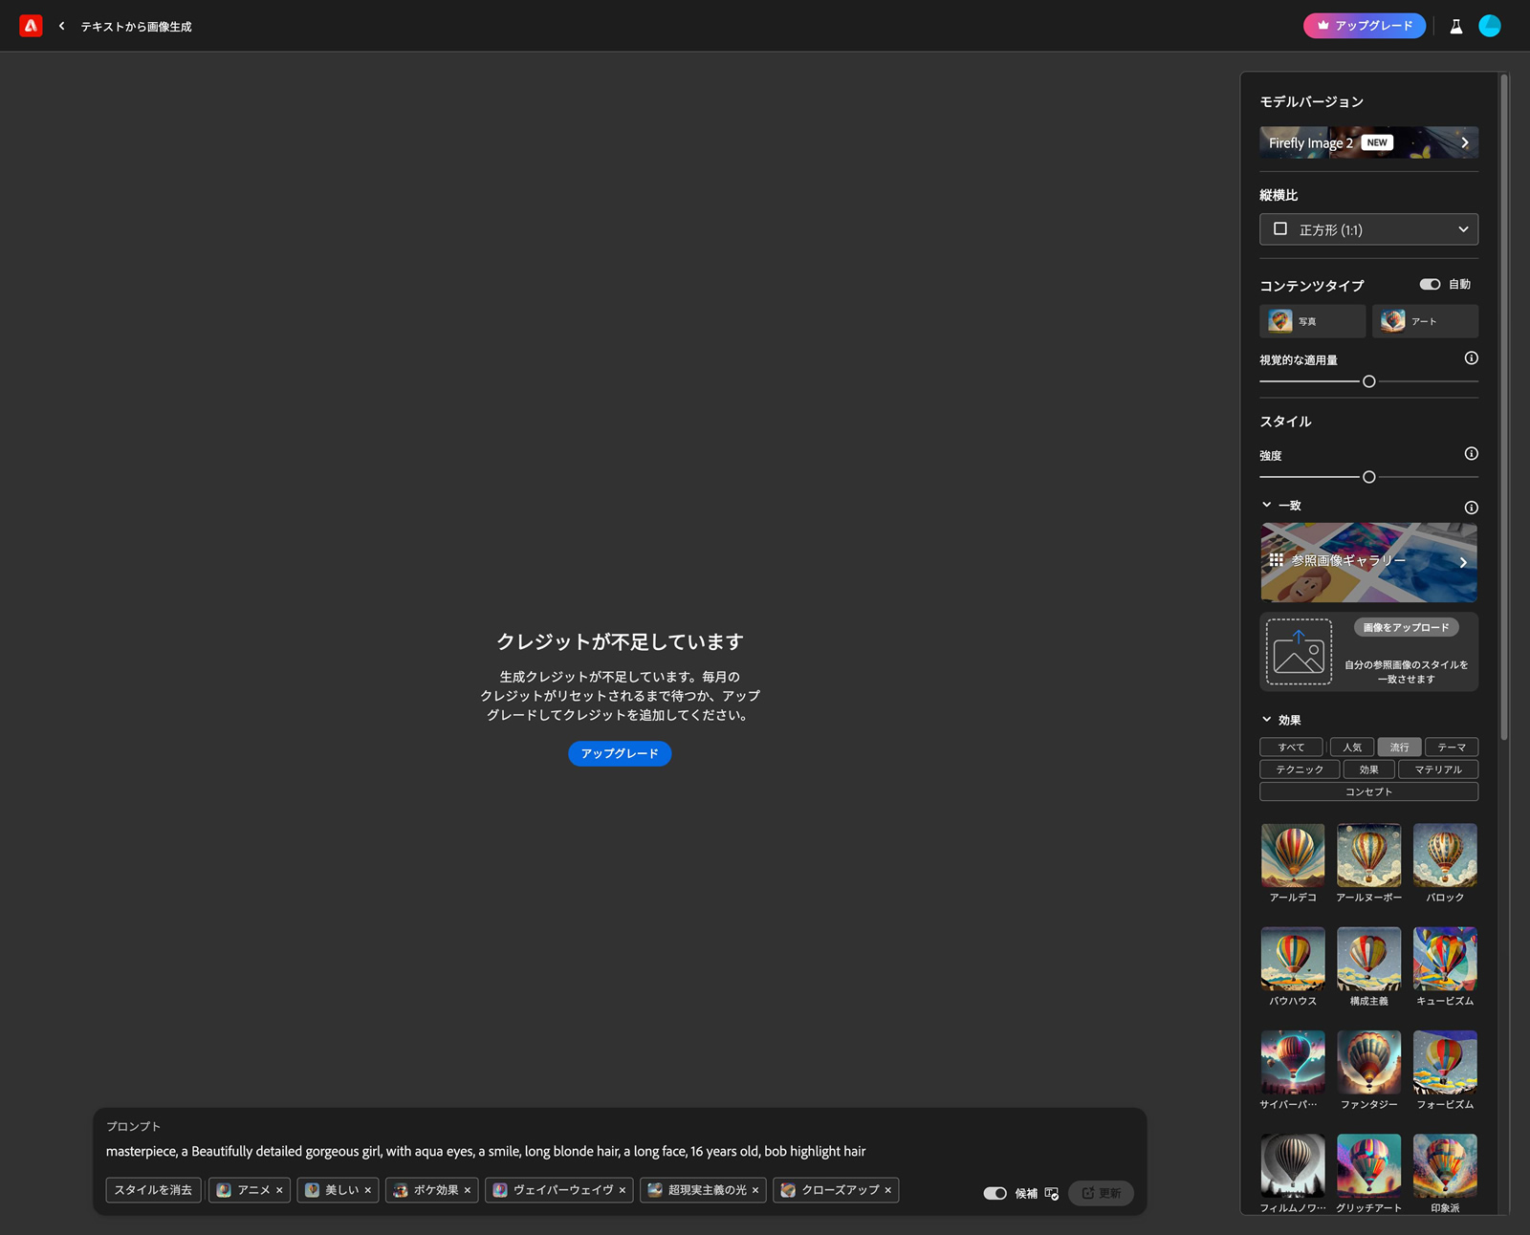Screen dimensions: 1530x1235
Task: Adjust the 視覚的な適用量 slider handle
Action: coord(1368,381)
